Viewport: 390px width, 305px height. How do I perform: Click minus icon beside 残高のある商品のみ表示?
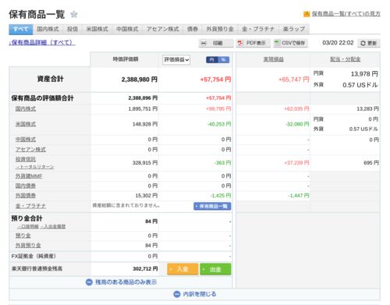point(89,282)
